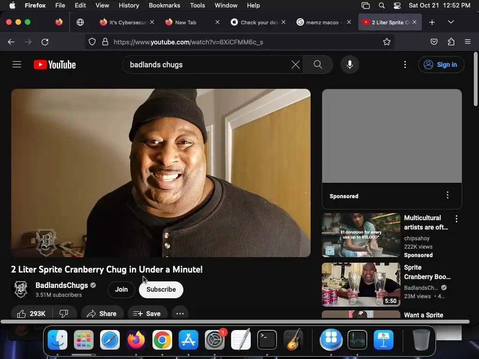The image size is (479, 359).
Task: Open the Firefox View globe tab
Action: [80, 22]
